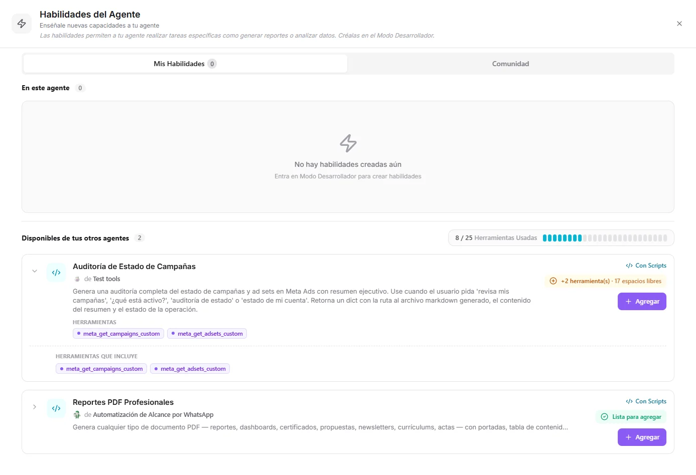Add the Reportes PDF Profesionales skill

coord(642,437)
